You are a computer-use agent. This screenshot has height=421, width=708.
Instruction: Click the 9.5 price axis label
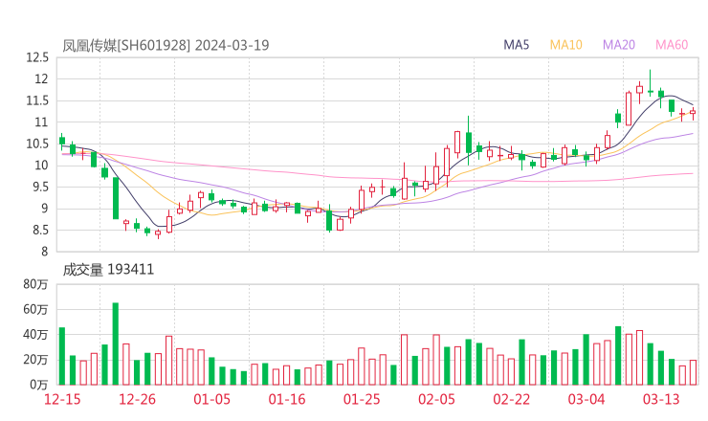[x=40, y=187]
